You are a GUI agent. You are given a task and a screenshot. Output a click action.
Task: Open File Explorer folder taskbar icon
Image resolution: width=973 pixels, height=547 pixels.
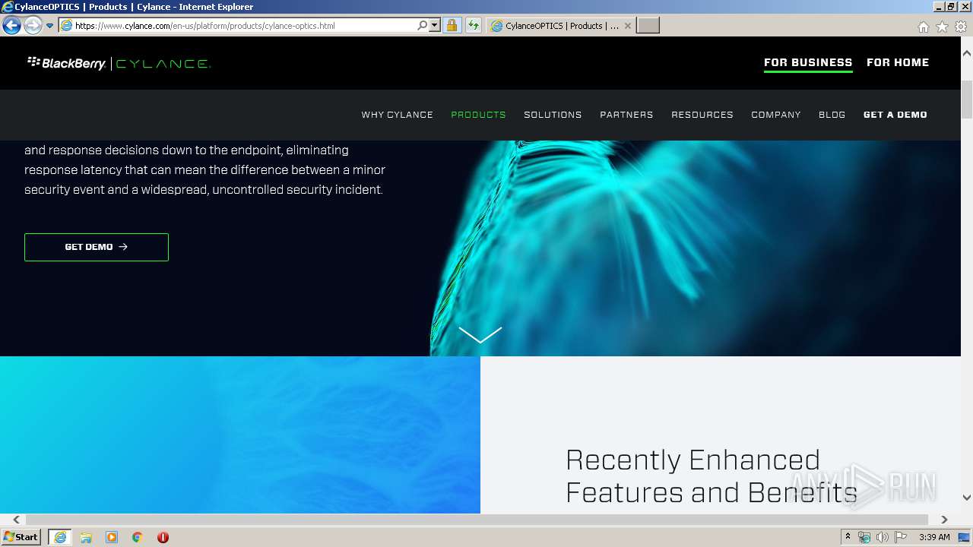pyautogui.click(x=86, y=537)
